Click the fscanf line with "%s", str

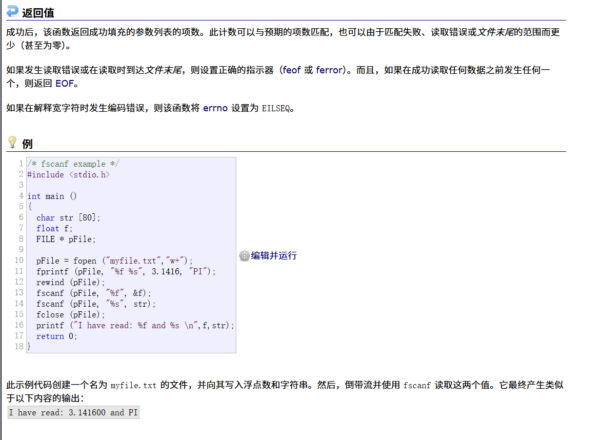(96, 304)
